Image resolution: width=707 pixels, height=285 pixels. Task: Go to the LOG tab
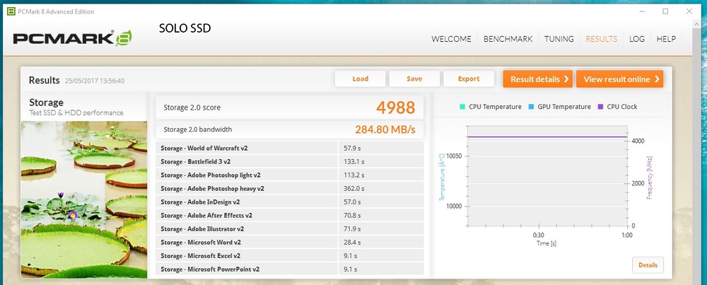coord(637,39)
